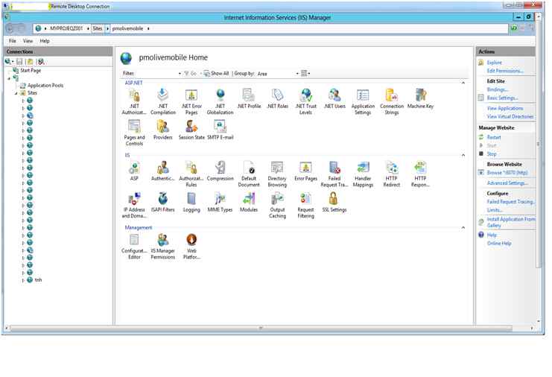Screen dimensions: 552x377
Task: Open Connection Strings feature
Action: [x=392, y=102]
